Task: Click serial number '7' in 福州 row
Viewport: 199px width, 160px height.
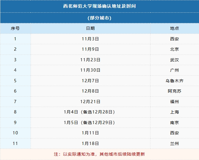Action: pyautogui.click(x=15, y=102)
